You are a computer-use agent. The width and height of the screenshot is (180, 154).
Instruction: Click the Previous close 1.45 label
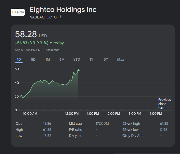pos(164,104)
